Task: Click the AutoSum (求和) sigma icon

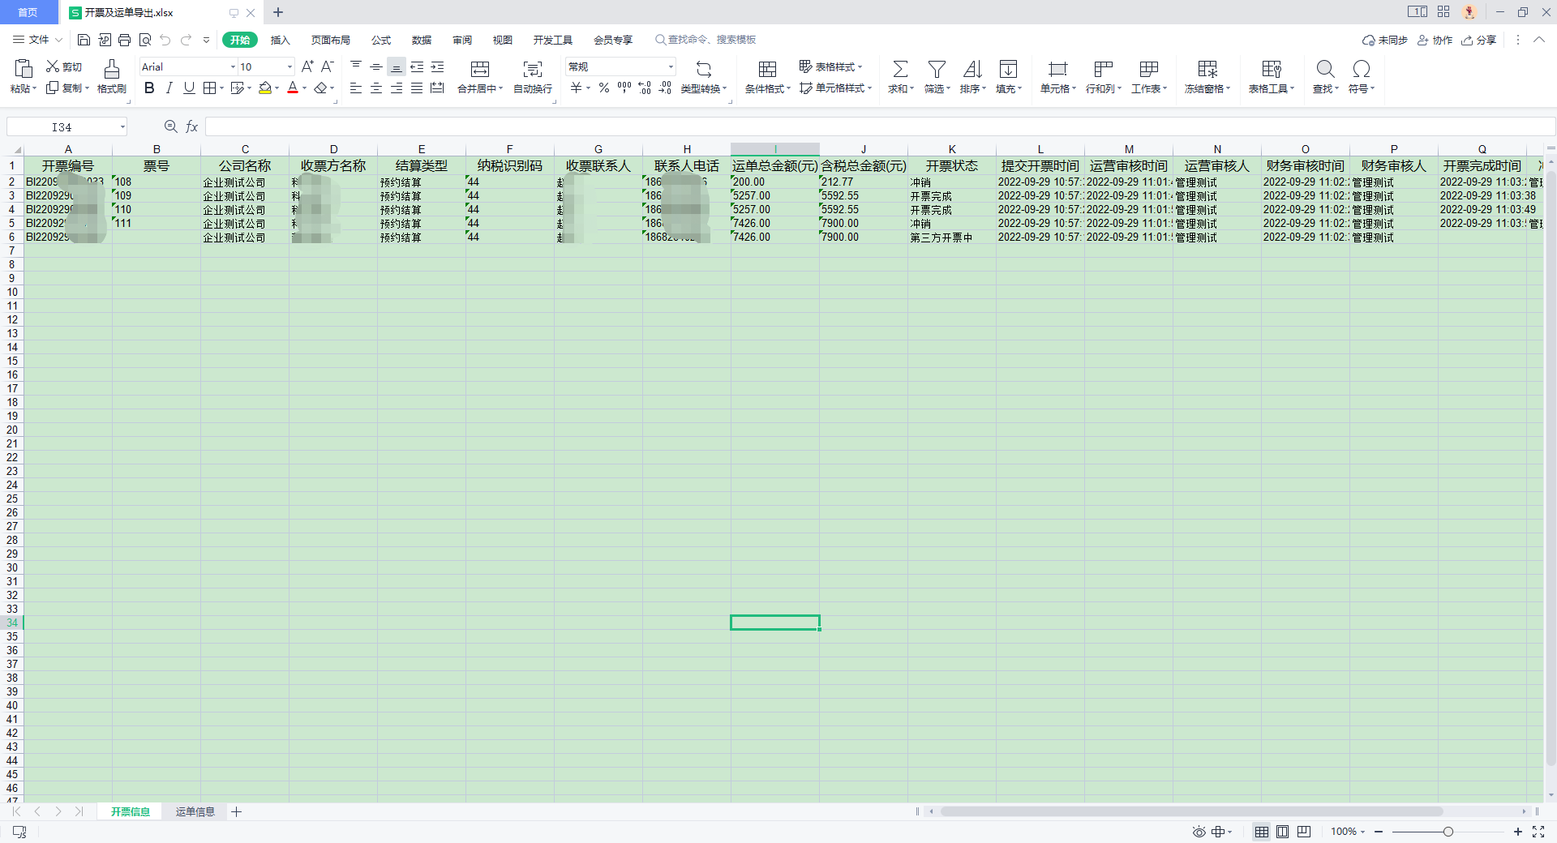Action: tap(900, 70)
